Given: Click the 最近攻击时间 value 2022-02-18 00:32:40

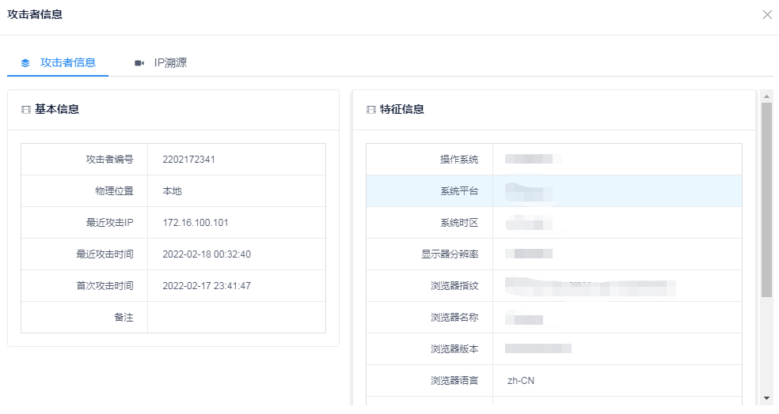Looking at the screenshot, I should (206, 254).
